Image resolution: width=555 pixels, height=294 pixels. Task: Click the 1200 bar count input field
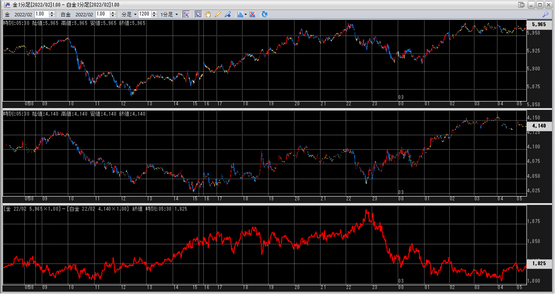click(x=144, y=14)
